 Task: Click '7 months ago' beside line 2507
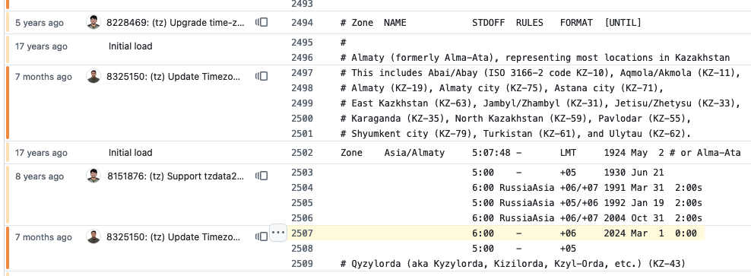pos(43,237)
